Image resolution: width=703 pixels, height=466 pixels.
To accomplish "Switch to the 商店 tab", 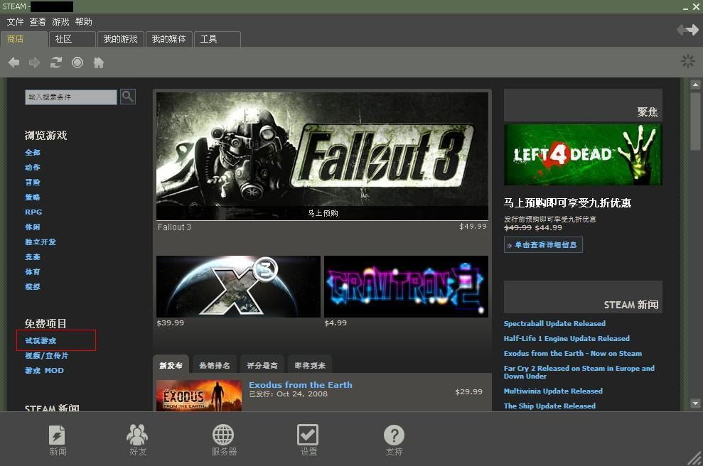I will pyautogui.click(x=24, y=39).
